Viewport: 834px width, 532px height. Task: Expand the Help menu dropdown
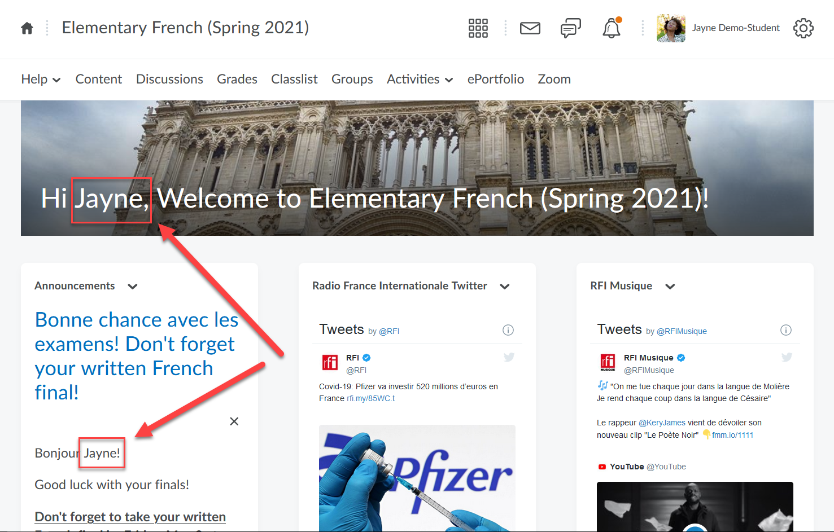(41, 80)
